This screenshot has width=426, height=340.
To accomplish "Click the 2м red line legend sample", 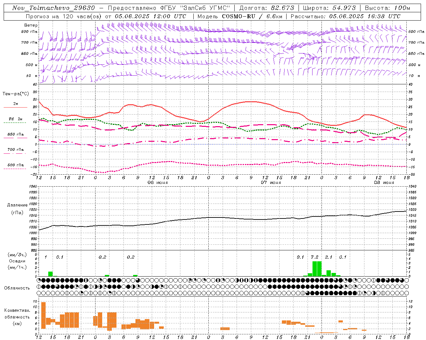I will [x=15, y=107].
